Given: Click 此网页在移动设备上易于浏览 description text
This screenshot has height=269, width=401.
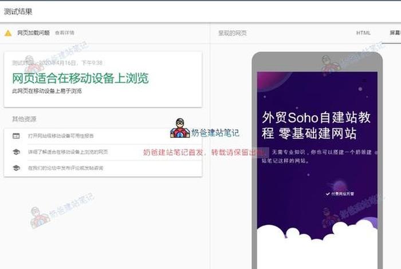Looking at the screenshot, I should coord(47,91).
